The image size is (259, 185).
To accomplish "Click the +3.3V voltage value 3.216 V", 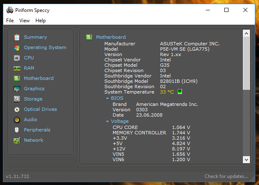I will [x=181, y=138].
